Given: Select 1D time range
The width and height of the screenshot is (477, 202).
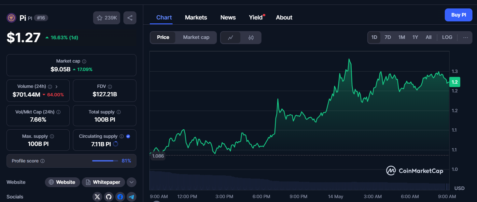Looking at the screenshot, I should tap(374, 37).
